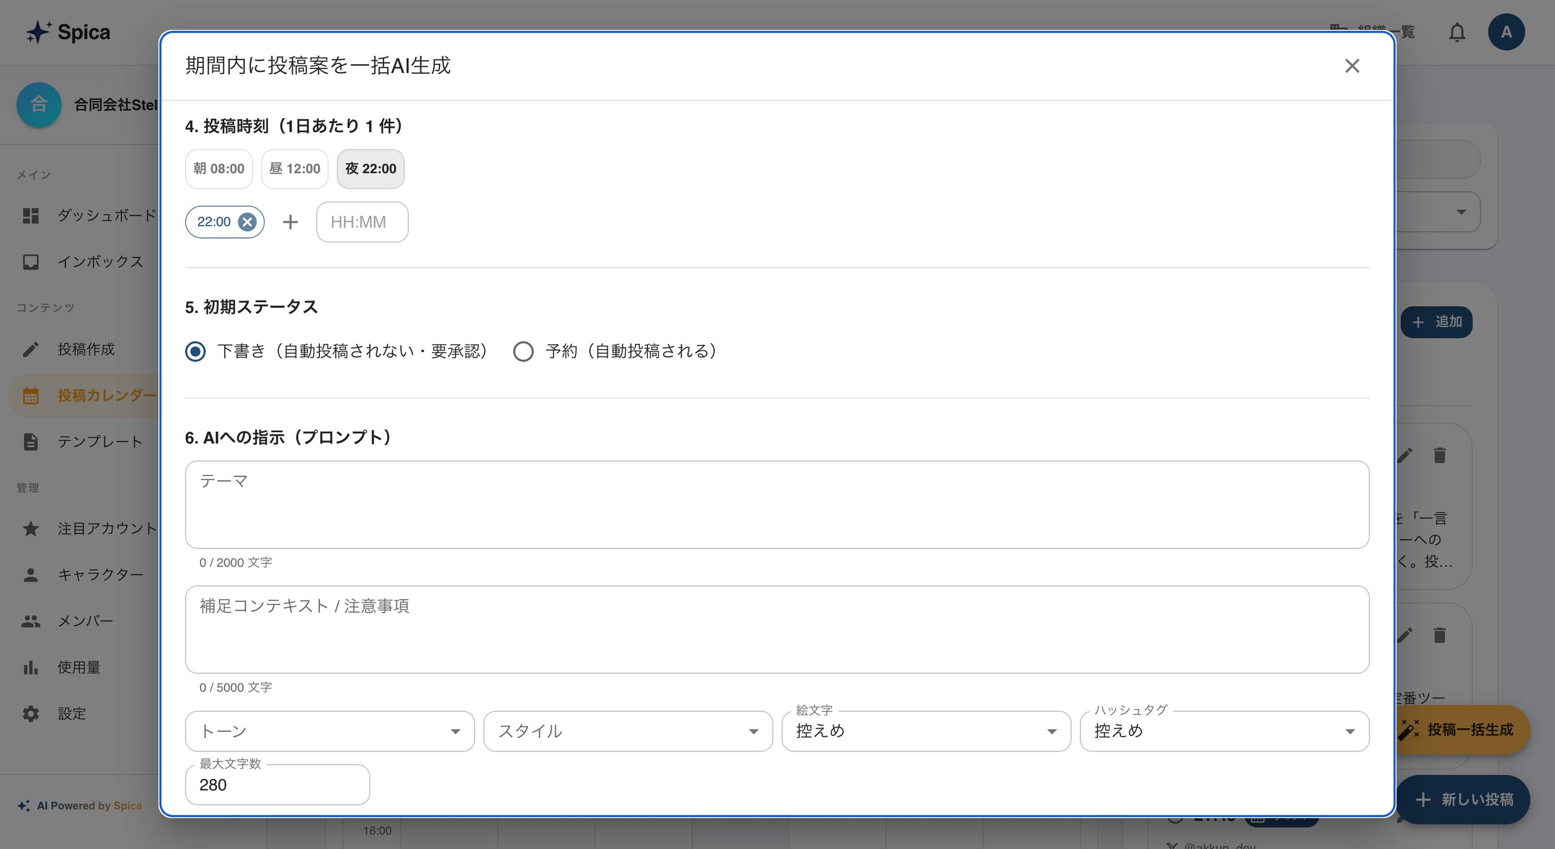Screen dimensions: 1555x849
Task: Click the 追加 button behind dialog
Action: 1436,322
